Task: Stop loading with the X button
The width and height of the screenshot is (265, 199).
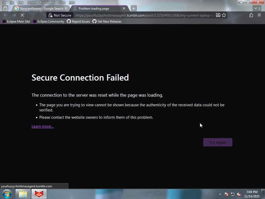Action: pyautogui.click(x=22, y=15)
